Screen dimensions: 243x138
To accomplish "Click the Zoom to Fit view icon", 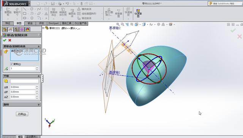I will [x=118, y=24].
